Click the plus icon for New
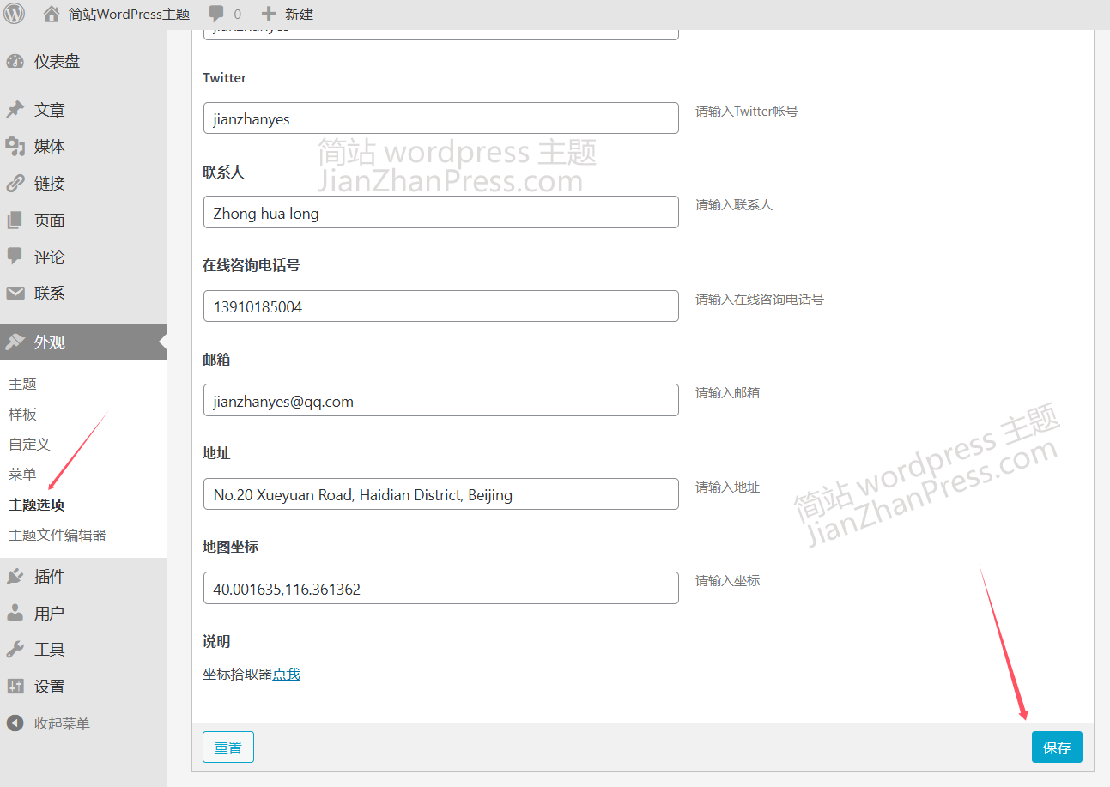1110x787 pixels. pyautogui.click(x=269, y=14)
